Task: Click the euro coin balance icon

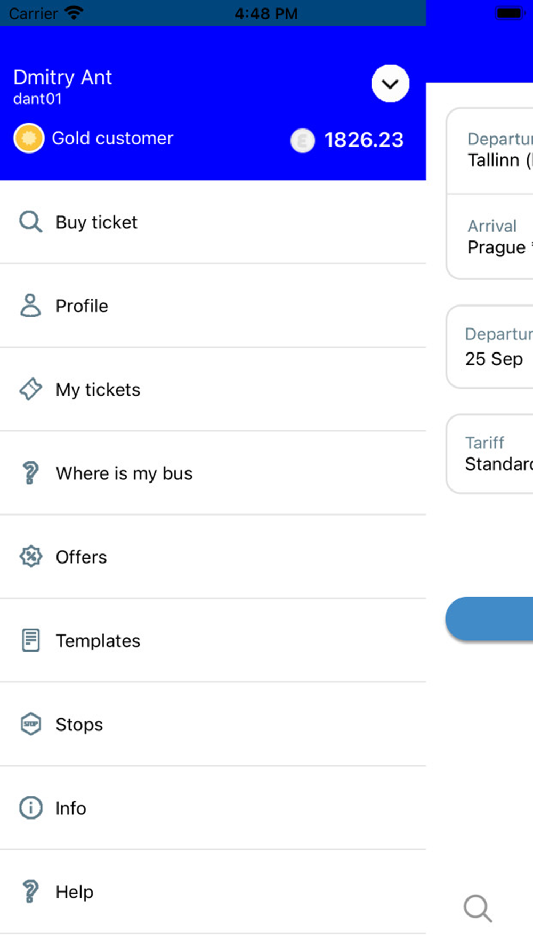Action: [303, 141]
